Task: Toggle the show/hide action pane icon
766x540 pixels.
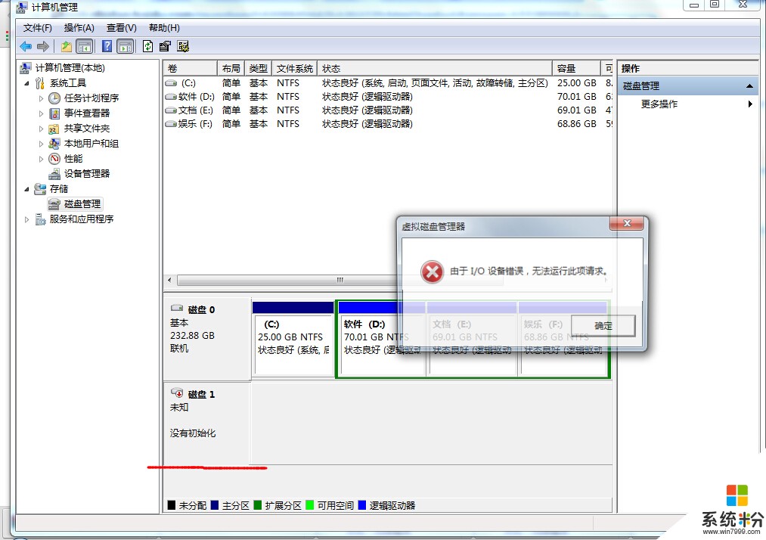Action: (124, 46)
